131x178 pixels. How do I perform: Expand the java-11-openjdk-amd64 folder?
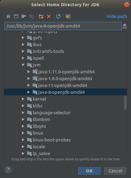[29, 85]
